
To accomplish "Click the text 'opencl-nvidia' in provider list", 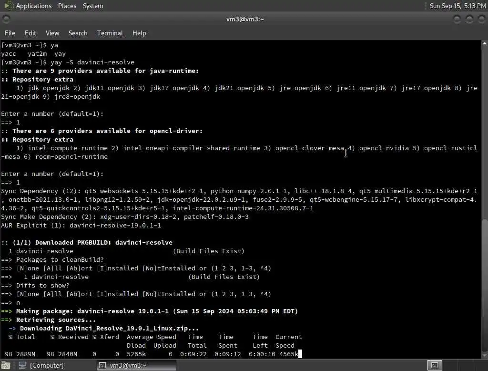I will click(x=384, y=148).
